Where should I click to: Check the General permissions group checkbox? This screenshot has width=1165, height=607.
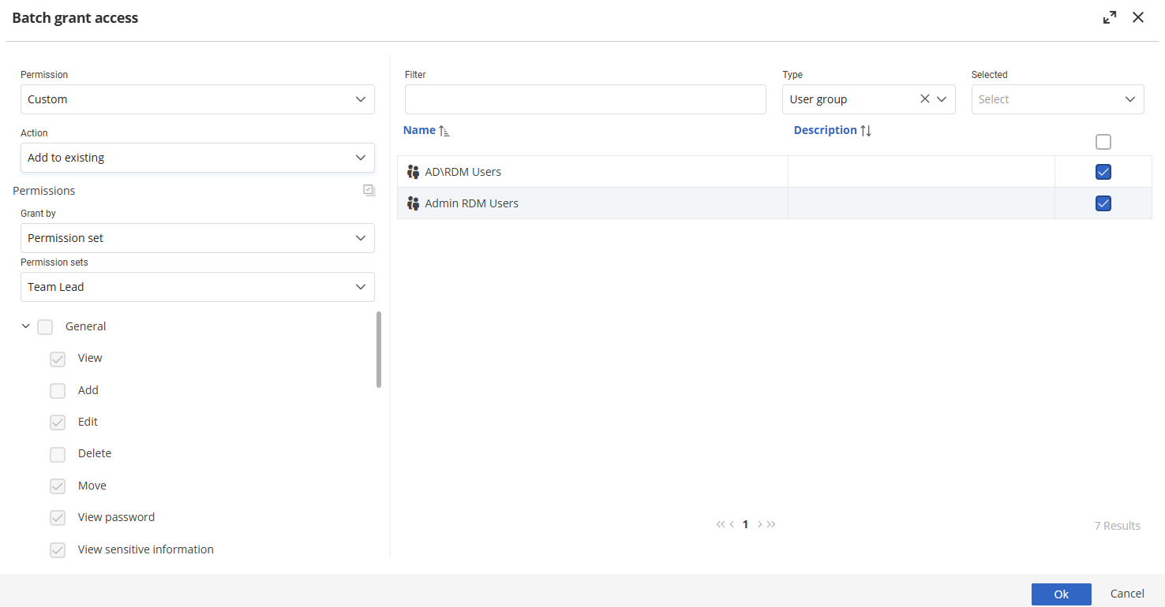45,326
